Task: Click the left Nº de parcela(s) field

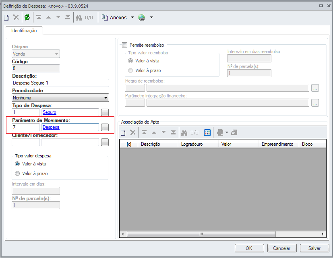Action: [36, 205]
